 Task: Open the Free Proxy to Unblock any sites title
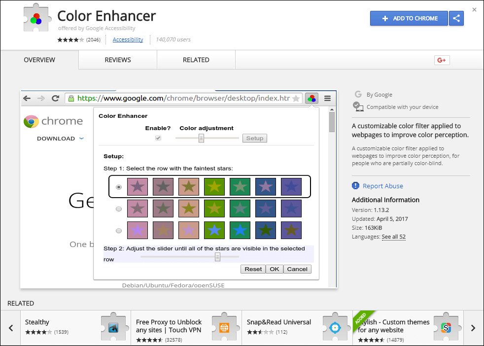[169, 326]
